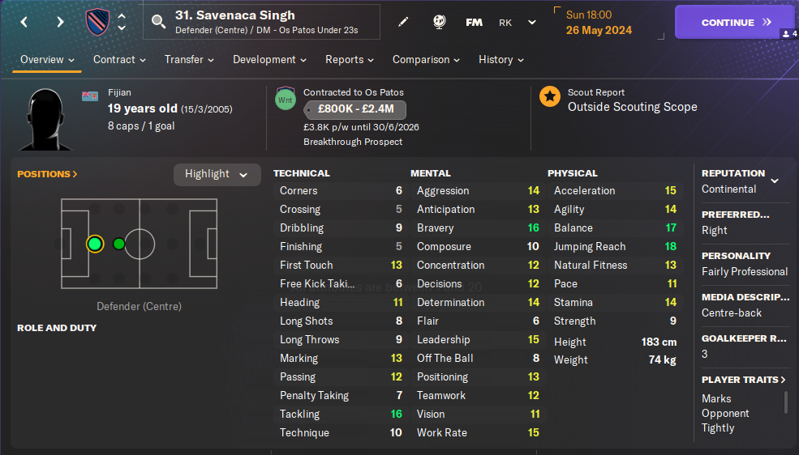799x455 pixels.
Task: Click the £800K - £2.4M value bar
Action: pos(354,110)
